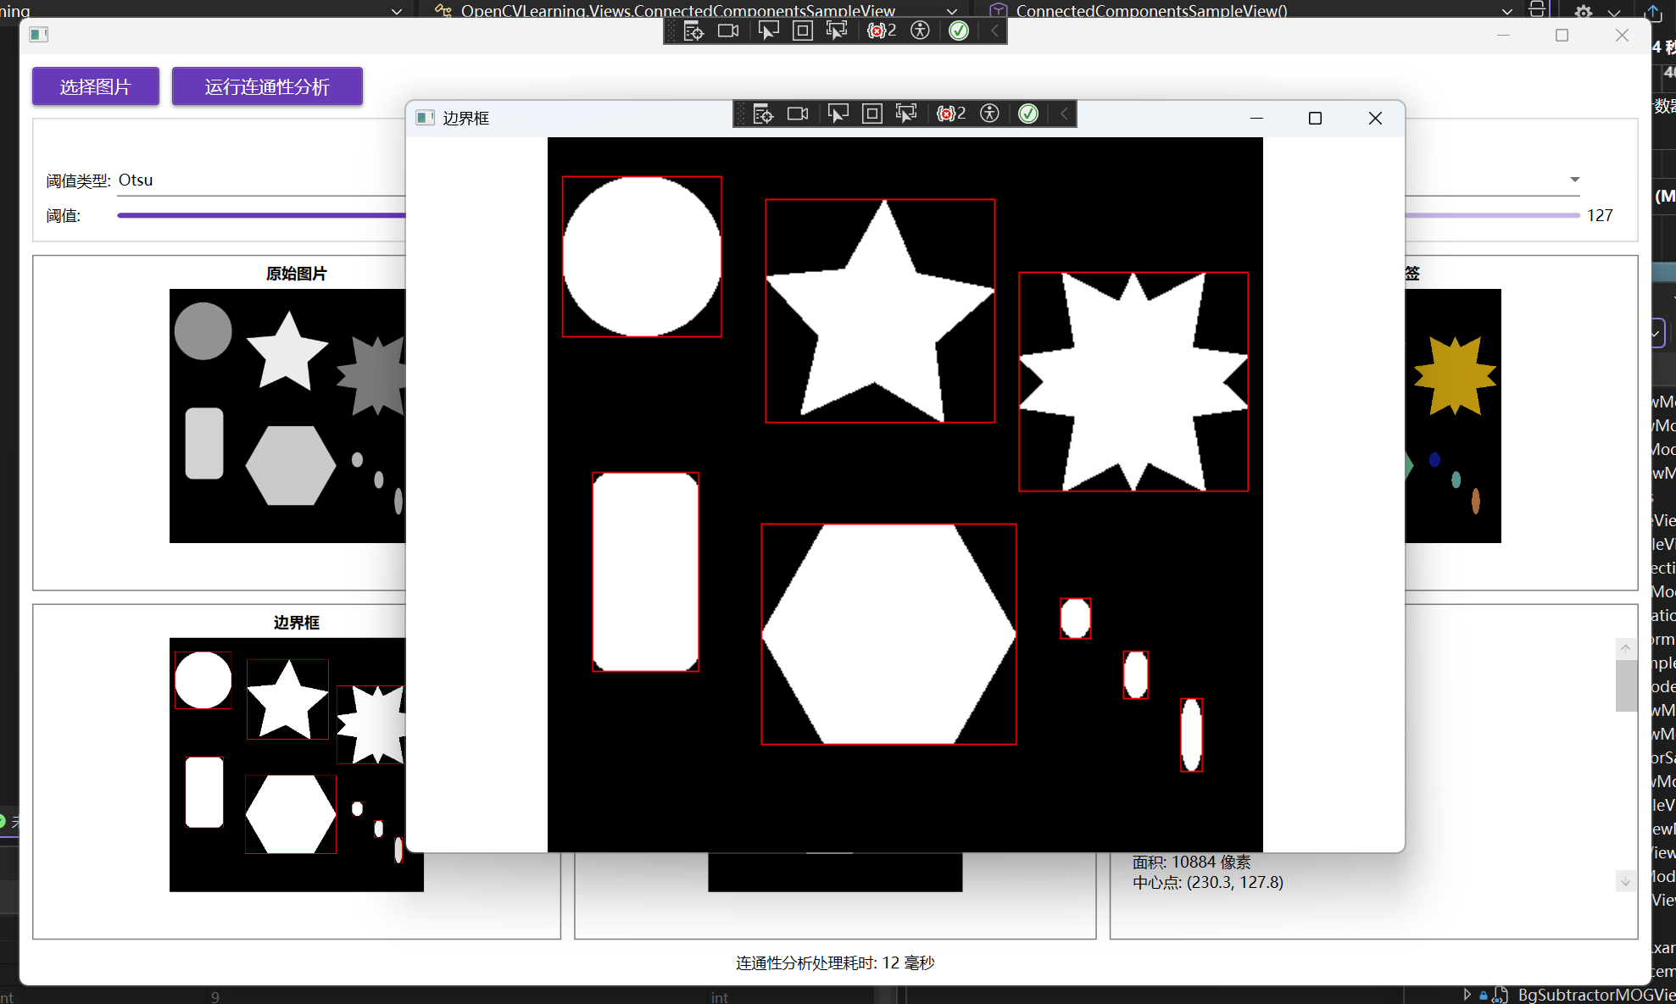Click the 运行连通性分析 button
This screenshot has width=1676, height=1004.
coord(267,86)
